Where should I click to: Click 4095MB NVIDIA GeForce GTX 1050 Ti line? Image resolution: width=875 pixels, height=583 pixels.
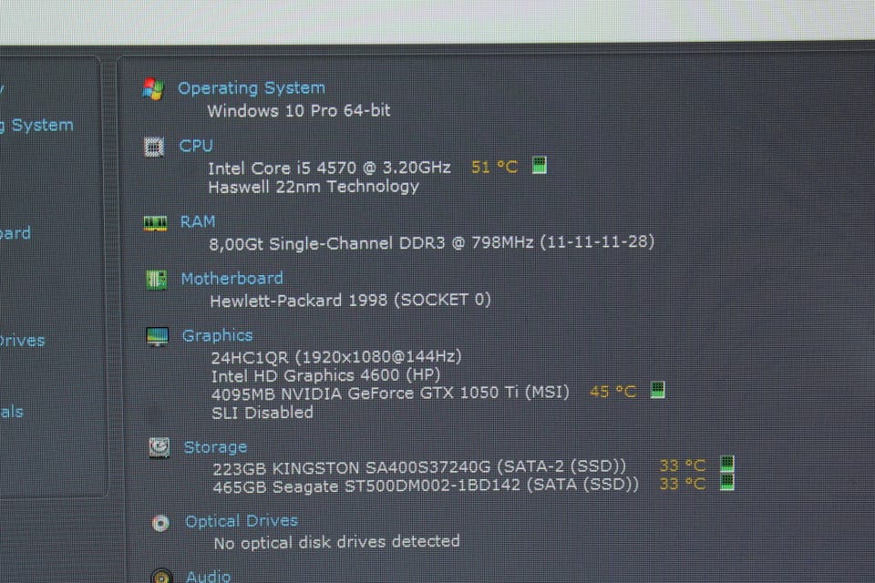(x=390, y=394)
